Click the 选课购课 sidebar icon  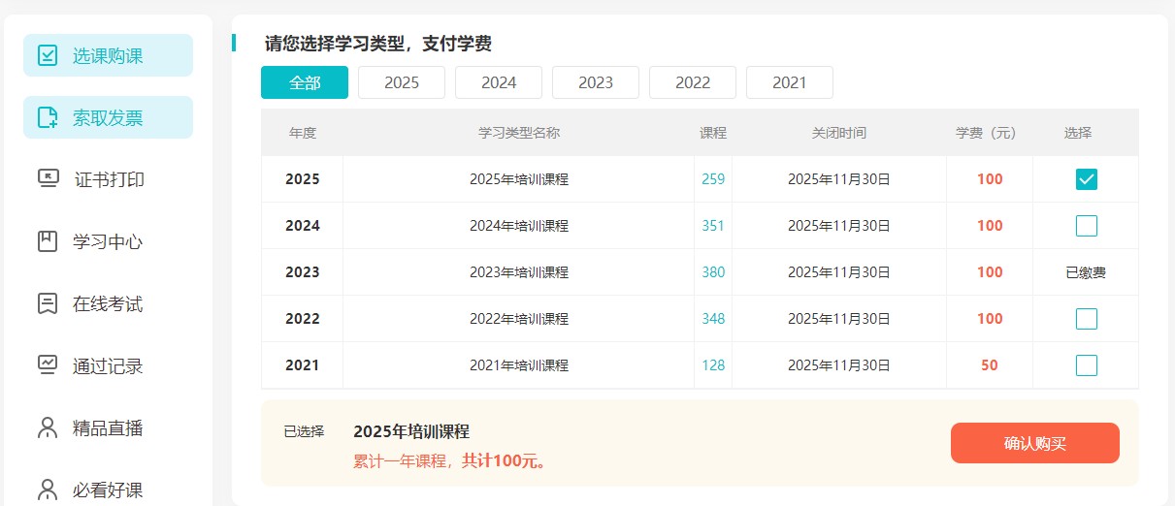click(x=48, y=55)
